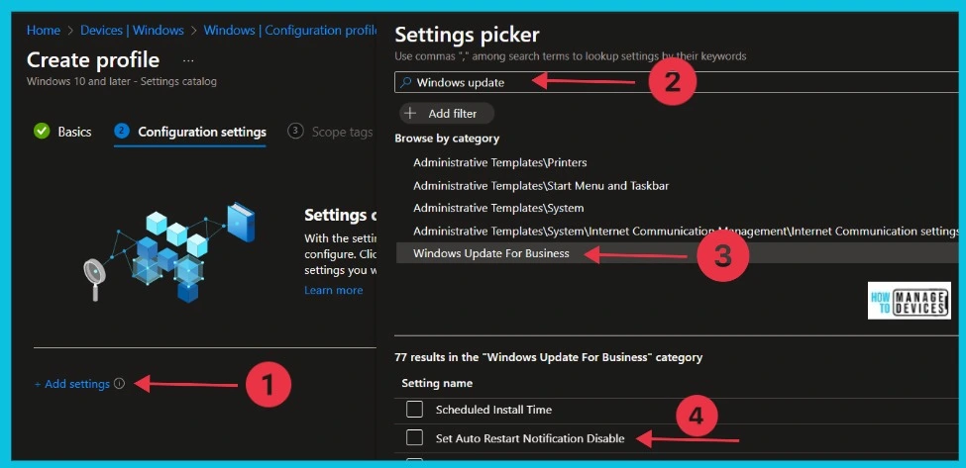Check the Scheduled Install Time checkbox
This screenshot has width=966, height=468.
point(414,409)
